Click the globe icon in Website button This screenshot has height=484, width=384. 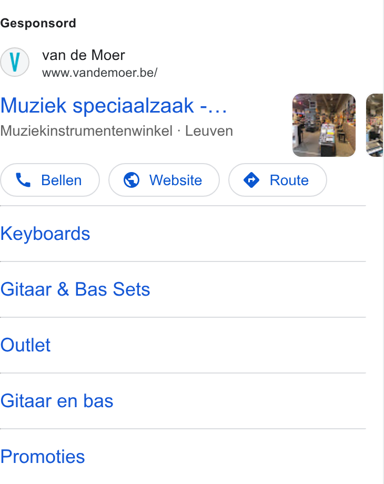pyautogui.click(x=132, y=180)
